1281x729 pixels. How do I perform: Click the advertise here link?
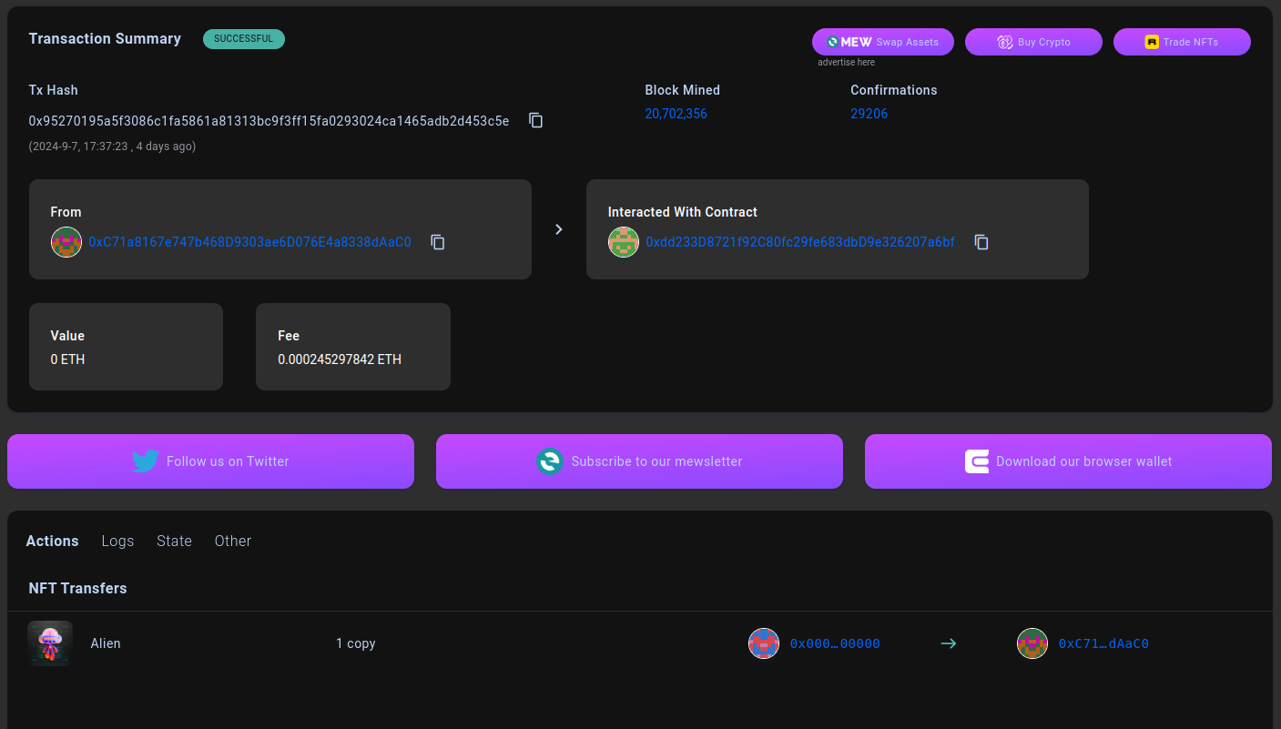coord(846,62)
